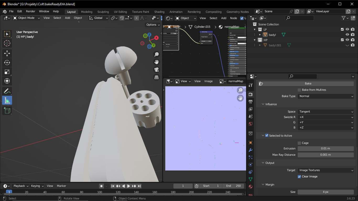Toggle camera view icon in viewport
The width and height of the screenshot is (358, 201).
click(156, 70)
